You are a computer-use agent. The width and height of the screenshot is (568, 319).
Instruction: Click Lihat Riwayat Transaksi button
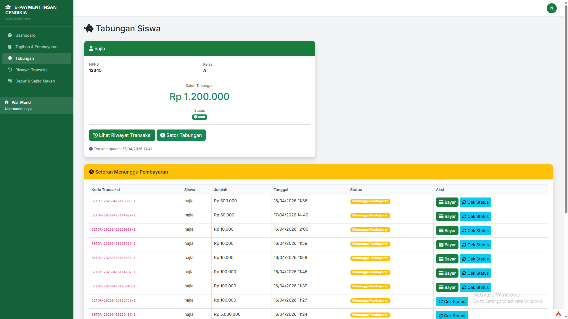pyautogui.click(x=122, y=135)
